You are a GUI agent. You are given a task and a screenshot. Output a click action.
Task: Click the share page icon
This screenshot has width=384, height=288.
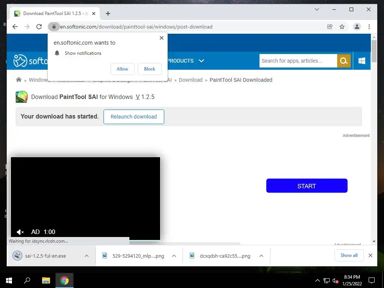point(330,27)
